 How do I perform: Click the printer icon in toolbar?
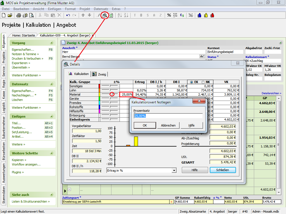[19, 15]
